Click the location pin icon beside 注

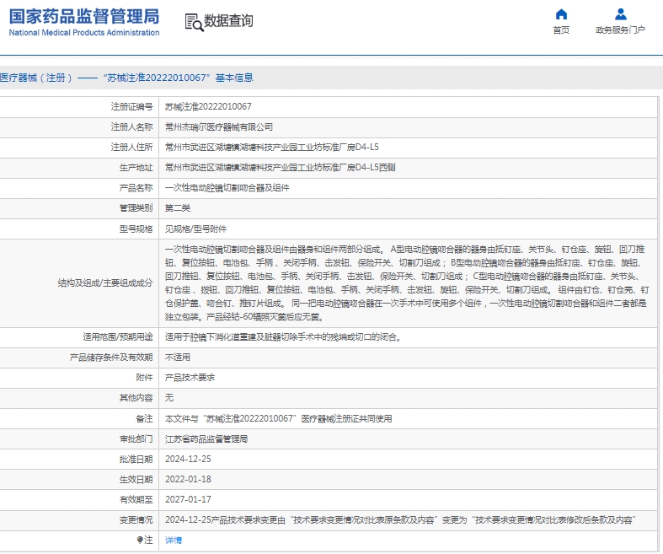point(140,540)
